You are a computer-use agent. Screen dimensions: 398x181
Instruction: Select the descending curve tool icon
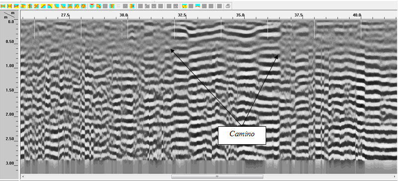tap(49, 5)
